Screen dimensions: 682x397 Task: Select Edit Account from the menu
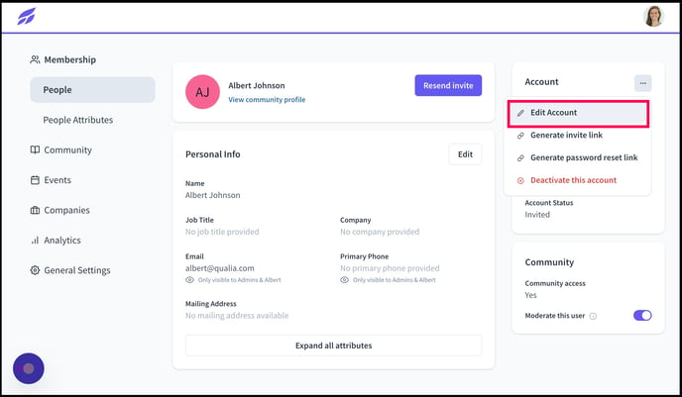578,113
